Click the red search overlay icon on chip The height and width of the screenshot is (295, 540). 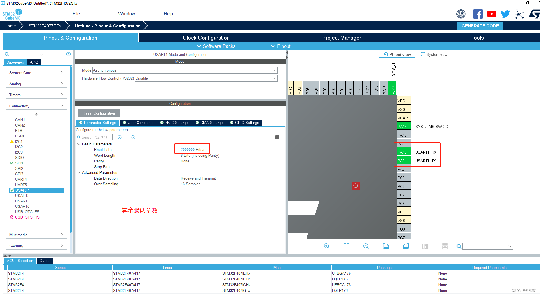pos(356,186)
